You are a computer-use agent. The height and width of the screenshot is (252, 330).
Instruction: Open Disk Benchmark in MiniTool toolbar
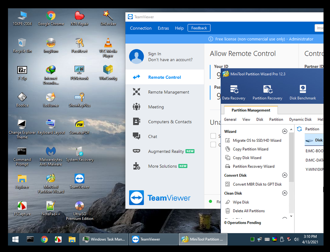pos(303,92)
